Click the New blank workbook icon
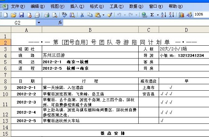 click(x=5, y=15)
